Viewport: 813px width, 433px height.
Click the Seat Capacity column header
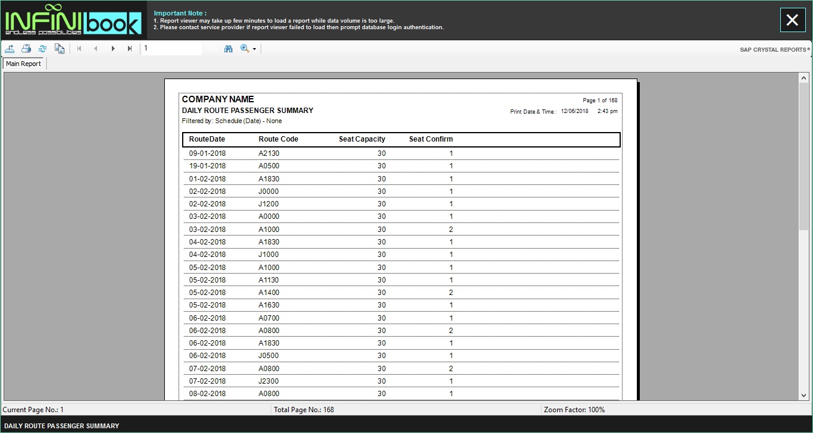(362, 139)
